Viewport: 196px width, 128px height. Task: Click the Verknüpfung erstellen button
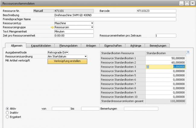point(67,61)
